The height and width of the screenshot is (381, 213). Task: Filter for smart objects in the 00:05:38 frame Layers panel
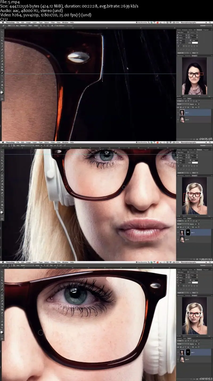click(196, 101)
